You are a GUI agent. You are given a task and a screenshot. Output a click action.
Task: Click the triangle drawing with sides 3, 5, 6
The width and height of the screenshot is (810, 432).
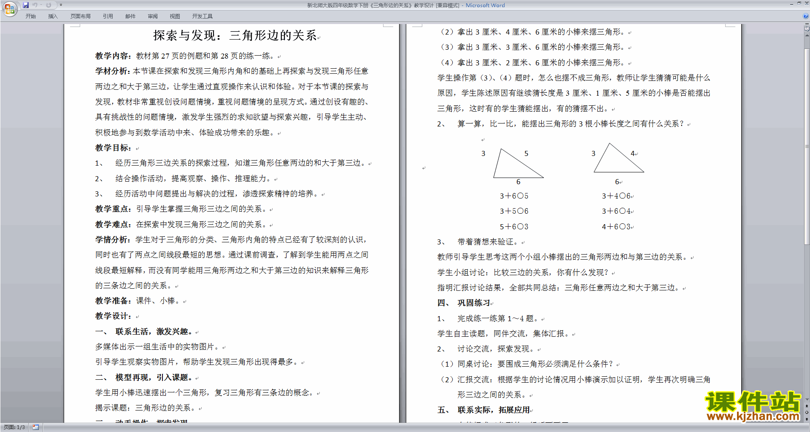point(518,163)
